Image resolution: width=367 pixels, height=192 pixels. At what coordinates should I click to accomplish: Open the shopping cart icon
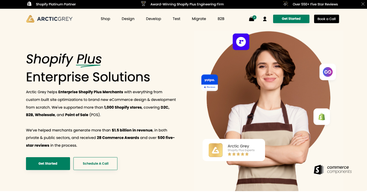pos(252,19)
